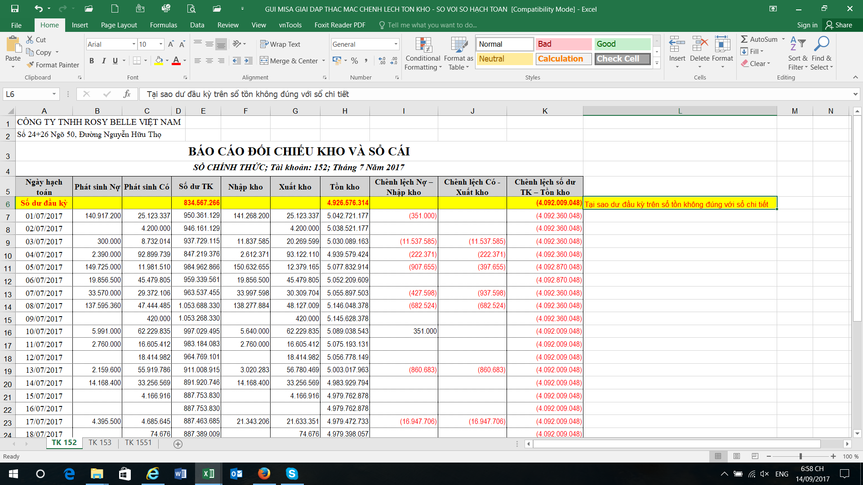Toggle center horizontal alignment

pyautogui.click(x=209, y=61)
